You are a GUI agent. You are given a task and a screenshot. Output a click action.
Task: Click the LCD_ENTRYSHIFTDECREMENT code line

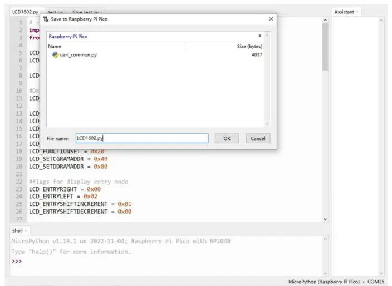click(x=80, y=212)
